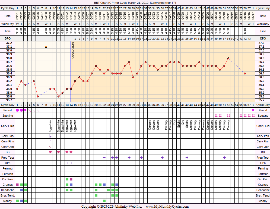Select the green Moody square on cycle day 22
270x209 pixels.
point(104,201)
